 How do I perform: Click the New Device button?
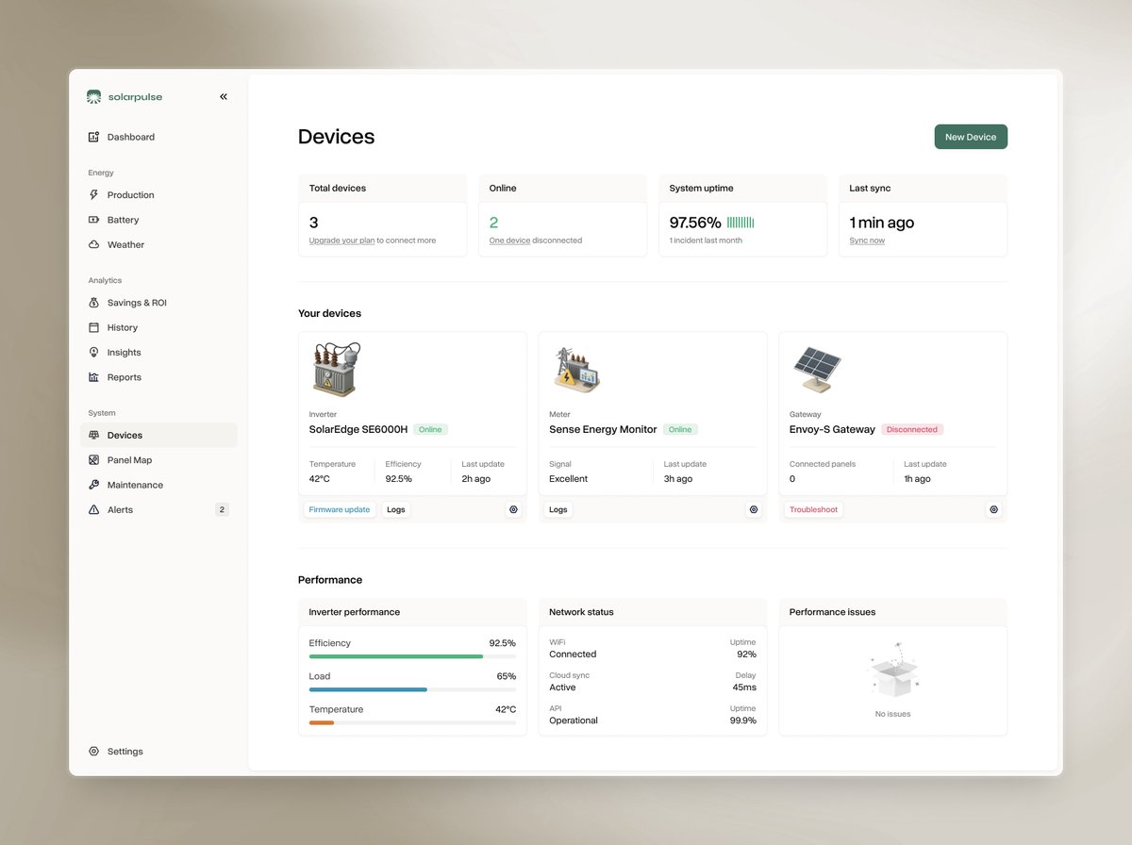point(971,137)
